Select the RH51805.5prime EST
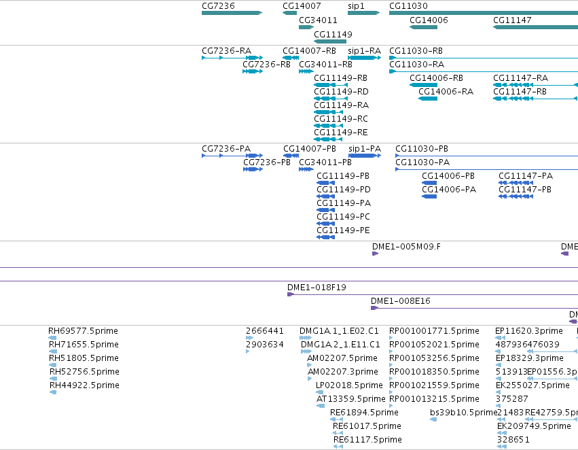Image resolution: width=578 pixels, height=450 pixels. tap(53, 365)
